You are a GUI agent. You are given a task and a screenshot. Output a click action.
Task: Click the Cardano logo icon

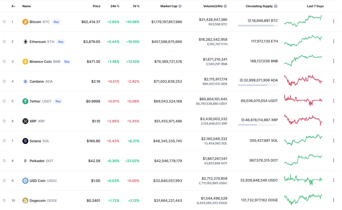25,82
